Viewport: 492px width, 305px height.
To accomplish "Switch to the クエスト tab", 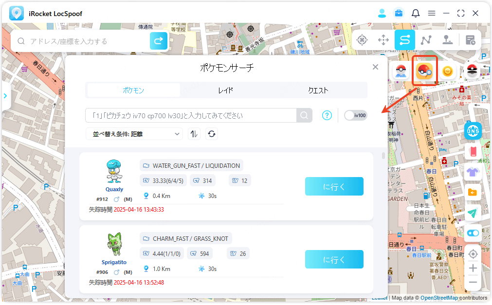I will point(318,90).
